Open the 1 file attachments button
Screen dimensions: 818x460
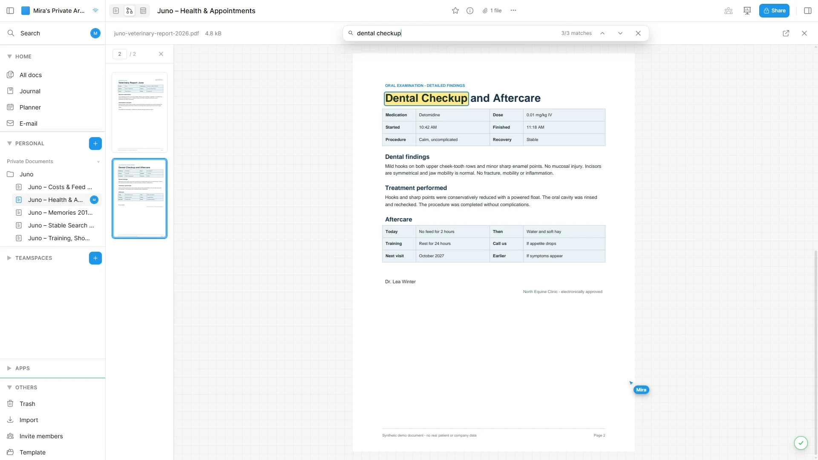[492, 11]
